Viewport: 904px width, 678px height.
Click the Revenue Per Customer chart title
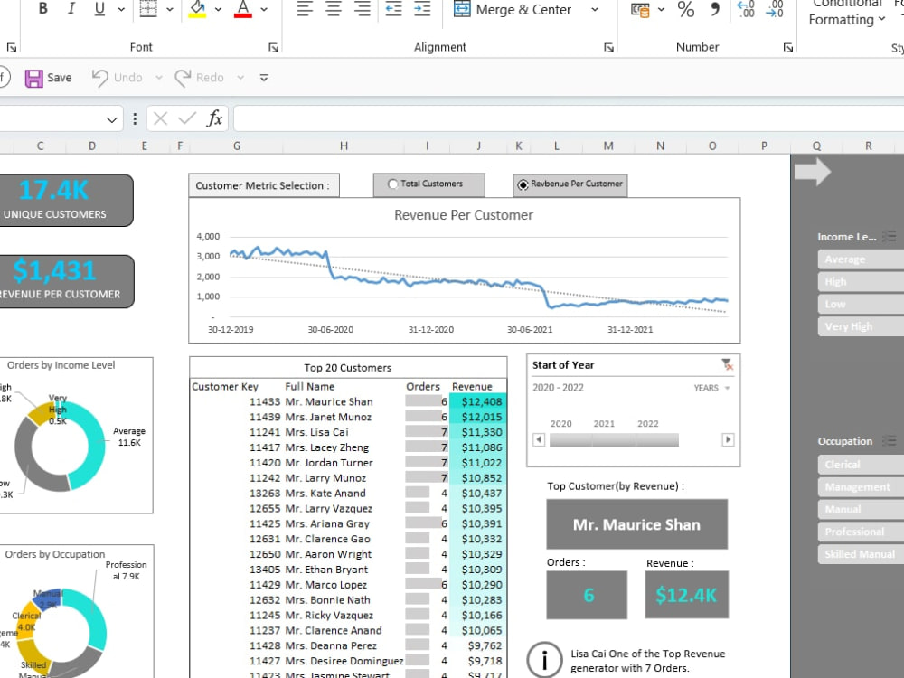(464, 215)
